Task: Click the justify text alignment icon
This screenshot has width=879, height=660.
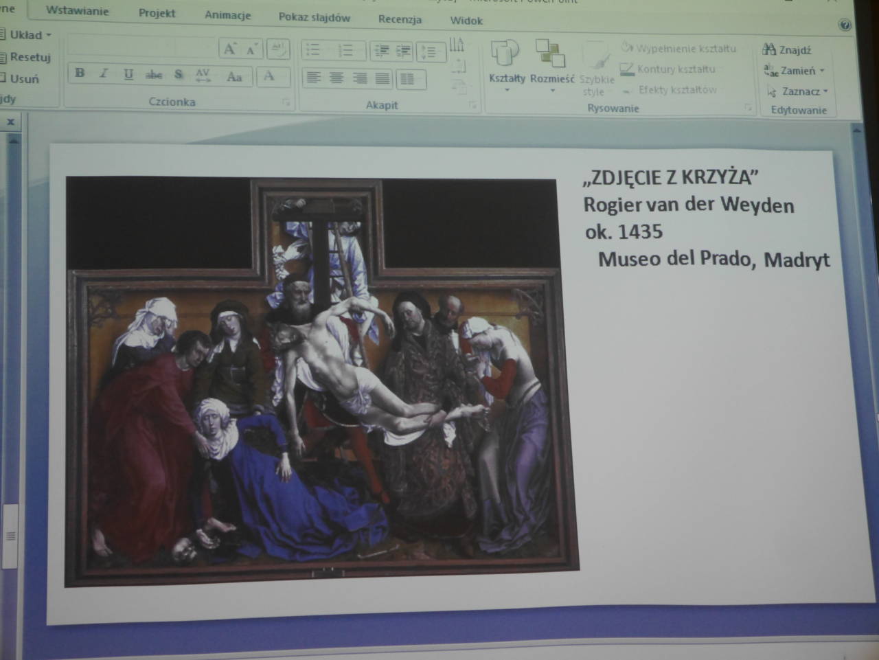Action: click(383, 79)
